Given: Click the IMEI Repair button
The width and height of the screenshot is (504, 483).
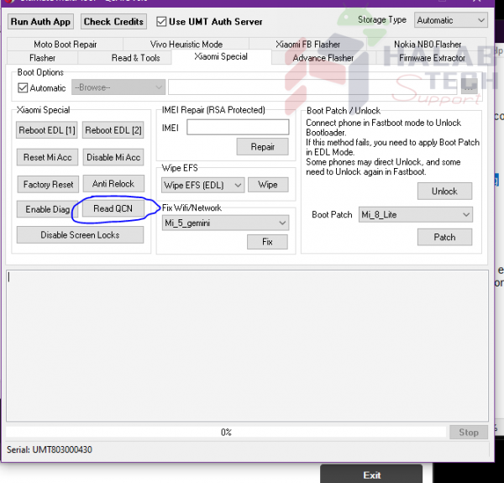Looking at the screenshot, I should point(263,147).
